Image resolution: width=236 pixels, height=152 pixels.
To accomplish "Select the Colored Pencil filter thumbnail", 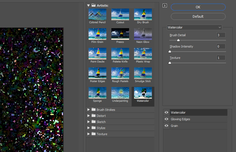I will pos(97,14).
